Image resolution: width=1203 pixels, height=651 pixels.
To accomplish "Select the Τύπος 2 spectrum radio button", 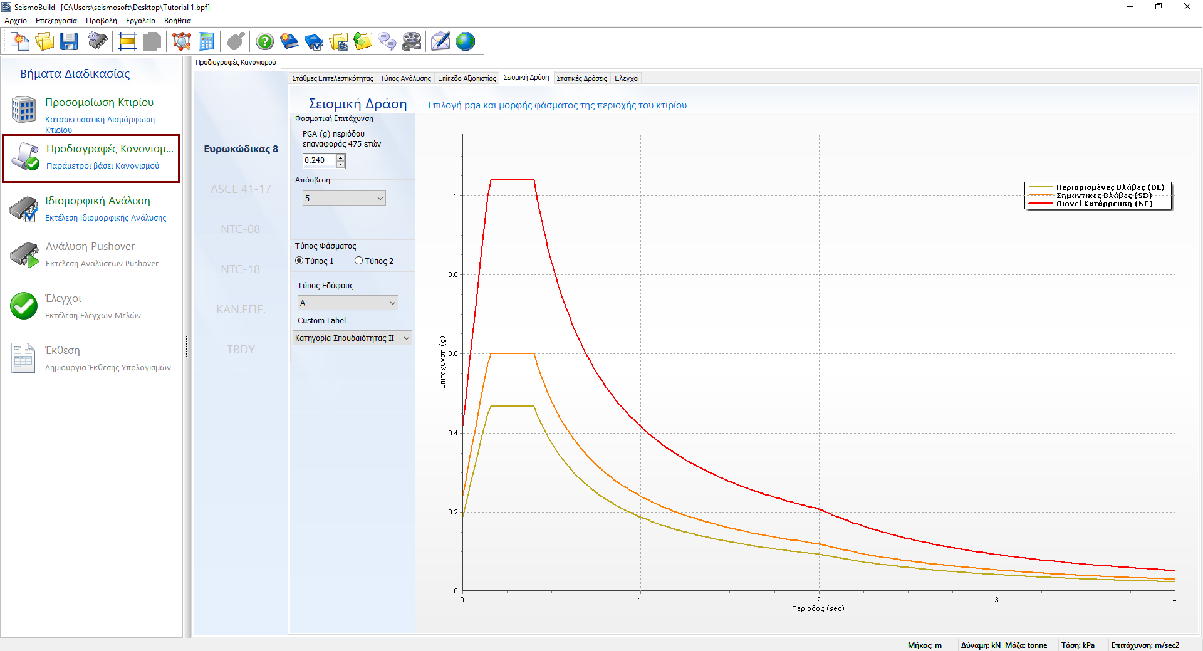I will point(359,261).
